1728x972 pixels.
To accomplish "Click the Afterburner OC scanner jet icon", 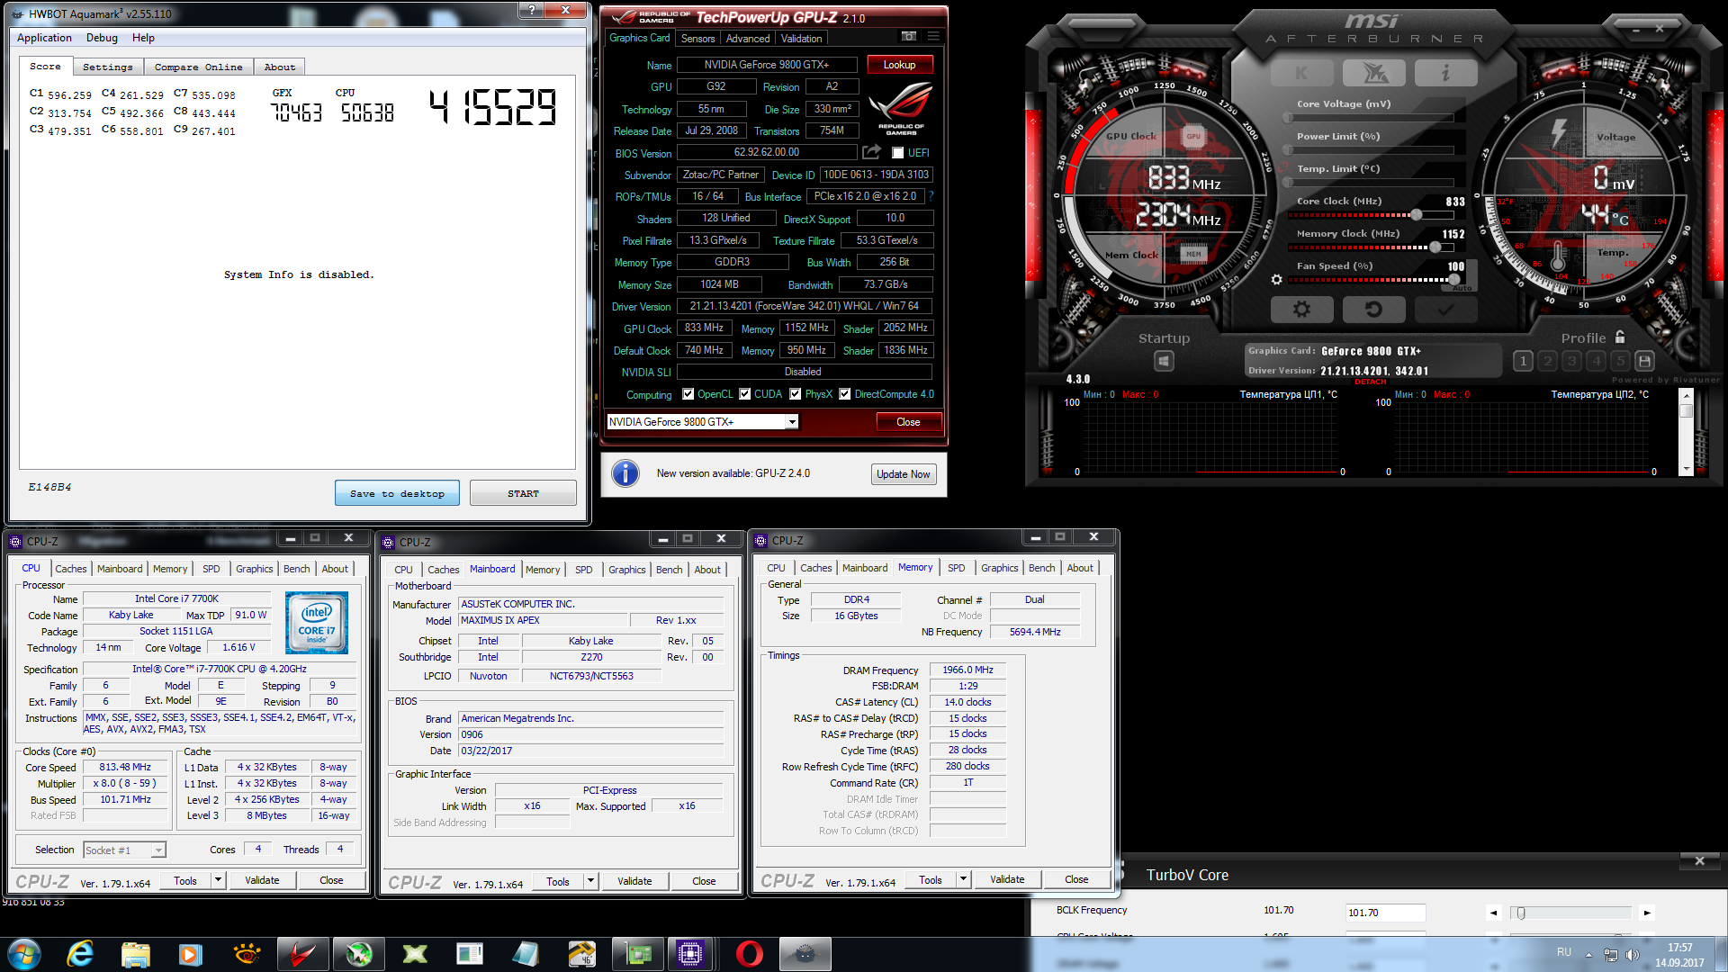I will point(1374,73).
